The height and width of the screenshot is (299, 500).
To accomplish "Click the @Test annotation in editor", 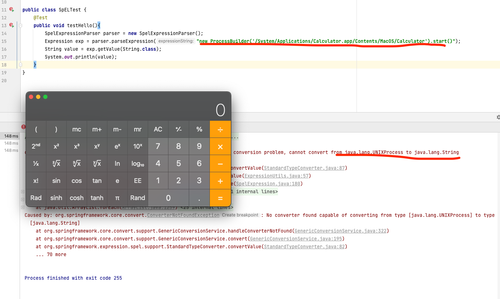I will point(40,18).
